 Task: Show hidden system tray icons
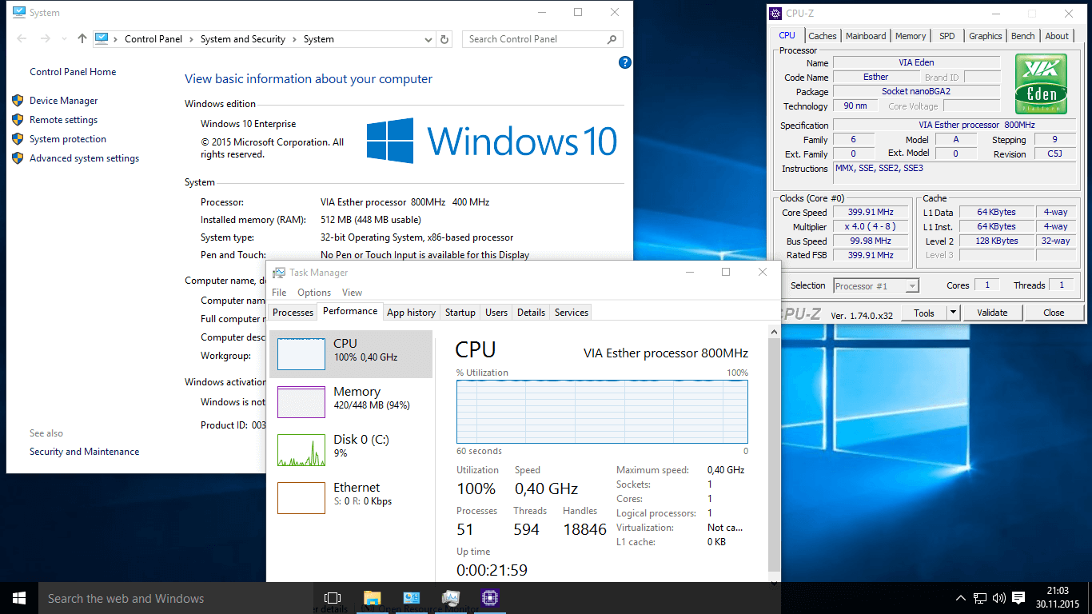coord(961,598)
